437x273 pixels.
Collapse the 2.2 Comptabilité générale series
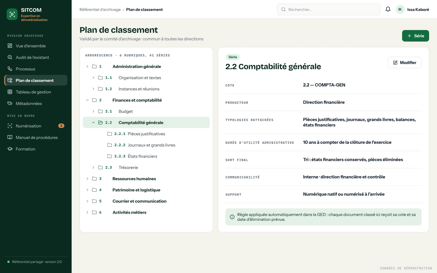tap(93, 123)
